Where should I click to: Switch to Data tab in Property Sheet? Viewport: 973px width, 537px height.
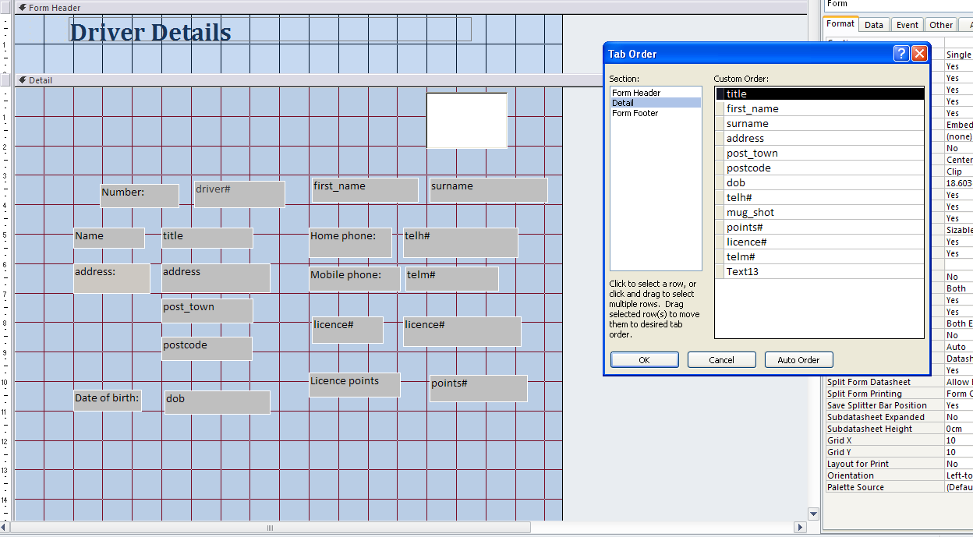point(874,25)
